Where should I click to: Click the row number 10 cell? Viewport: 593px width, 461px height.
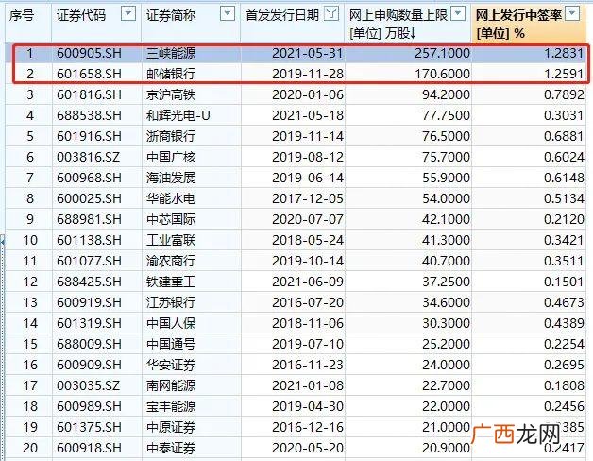(x=30, y=240)
